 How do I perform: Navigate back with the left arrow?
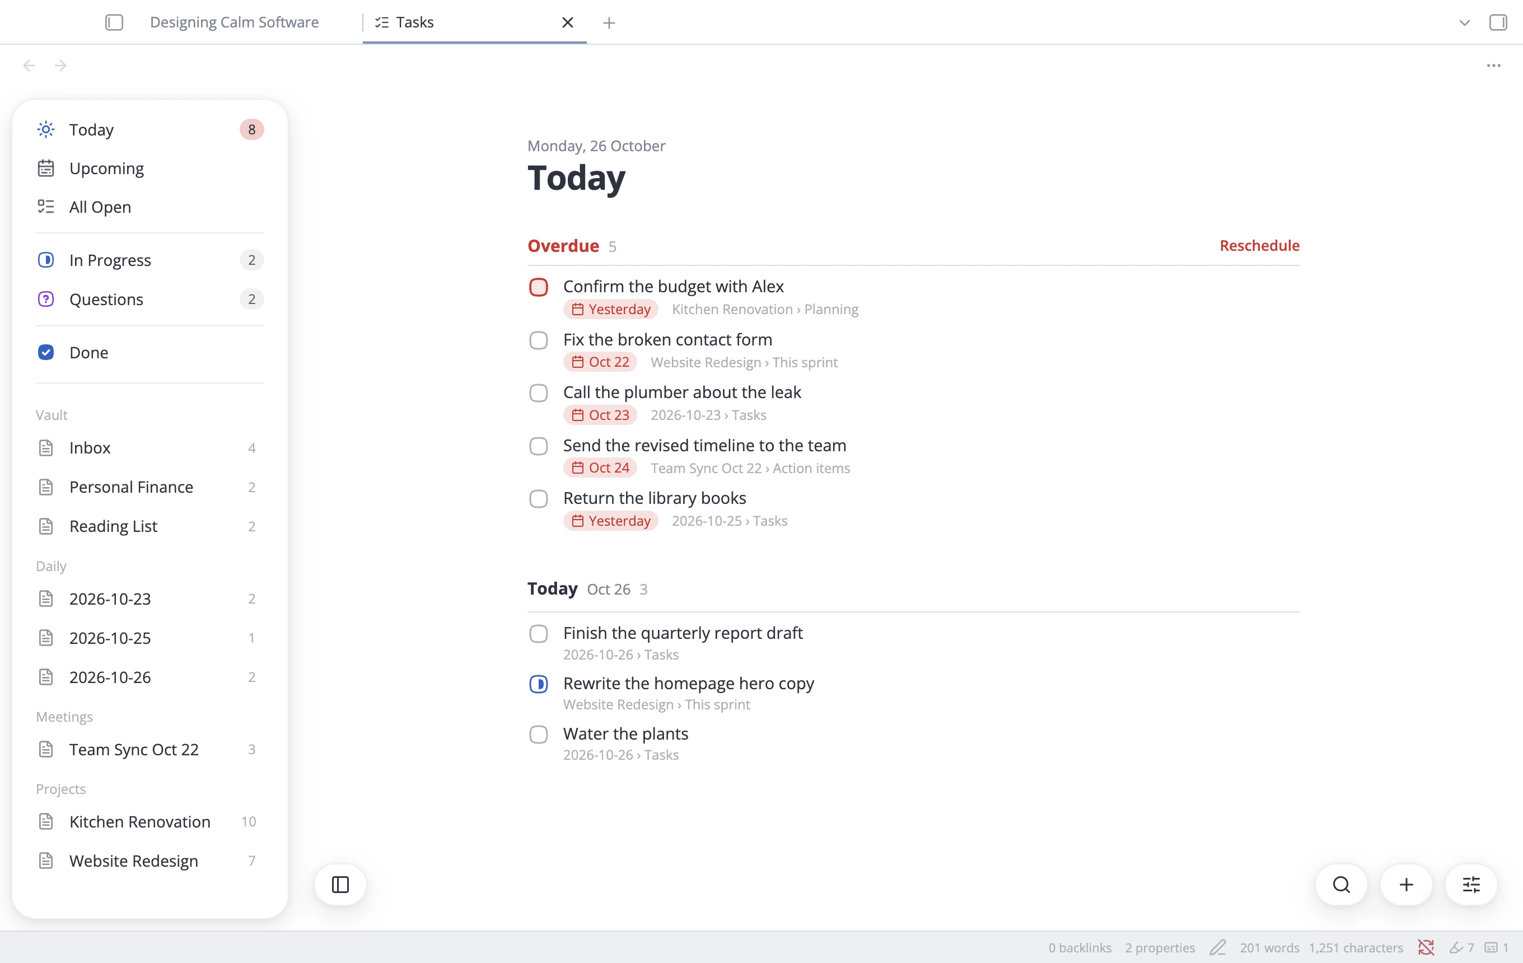(29, 65)
